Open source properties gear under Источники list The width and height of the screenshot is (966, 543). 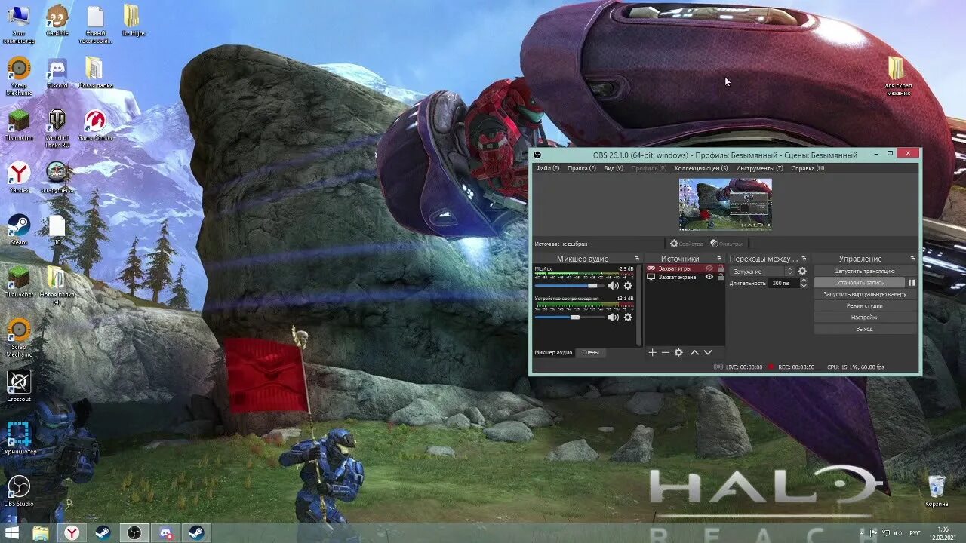pos(678,352)
